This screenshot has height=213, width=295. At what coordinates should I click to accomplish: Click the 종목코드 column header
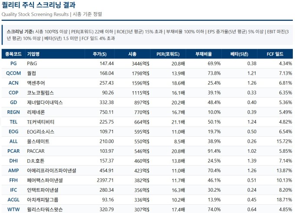(x=13, y=54)
